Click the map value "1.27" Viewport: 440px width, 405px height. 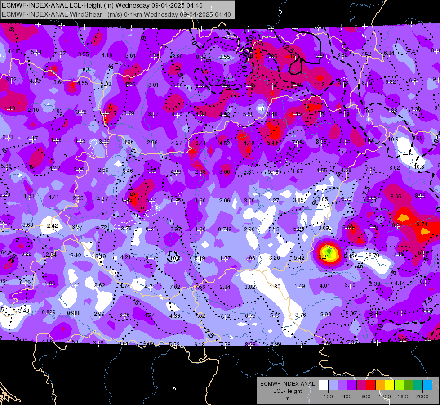(x=274, y=200)
